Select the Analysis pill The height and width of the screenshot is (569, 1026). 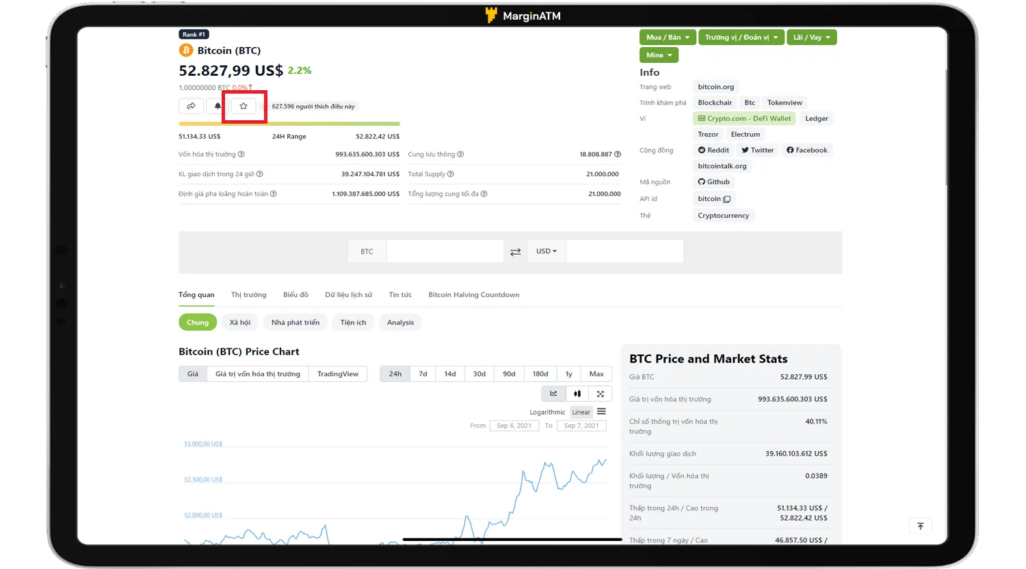pos(400,322)
